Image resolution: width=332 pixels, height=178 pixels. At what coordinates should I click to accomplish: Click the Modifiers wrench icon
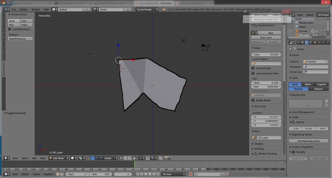pyautogui.click(x=323, y=42)
